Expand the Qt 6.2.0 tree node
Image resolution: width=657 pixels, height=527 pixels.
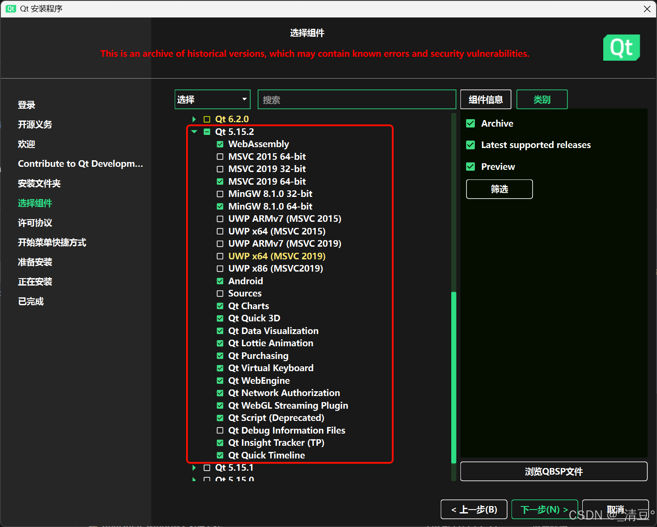pyautogui.click(x=194, y=119)
